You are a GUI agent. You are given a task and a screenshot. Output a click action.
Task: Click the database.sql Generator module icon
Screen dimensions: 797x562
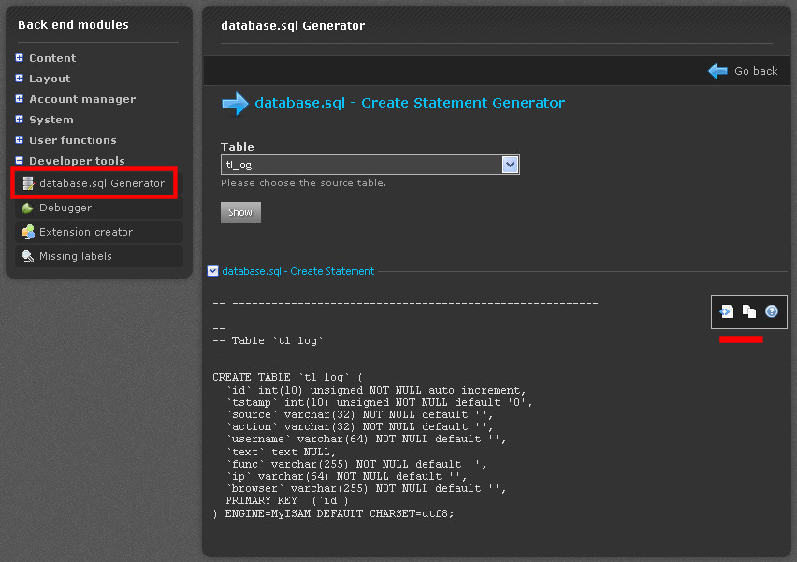coord(28,183)
